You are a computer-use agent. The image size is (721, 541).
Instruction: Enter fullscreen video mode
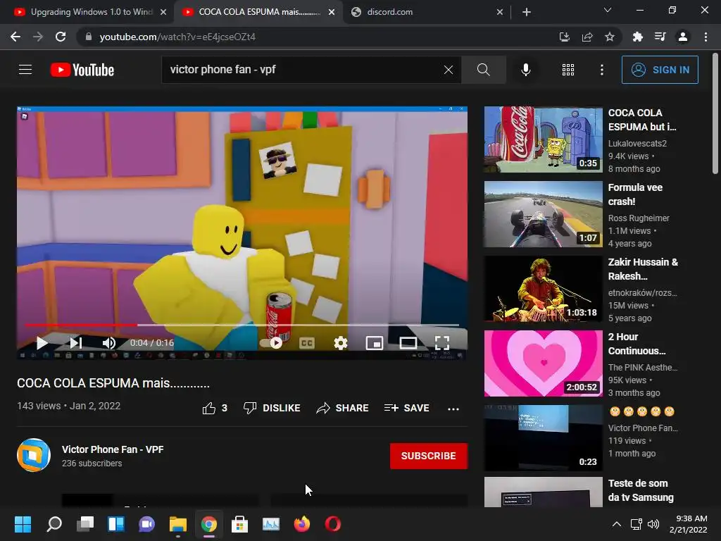point(442,343)
